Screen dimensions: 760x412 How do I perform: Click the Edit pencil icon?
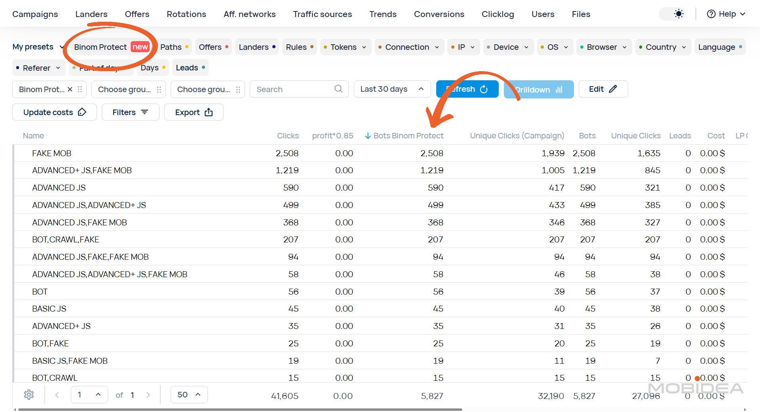pyautogui.click(x=613, y=89)
